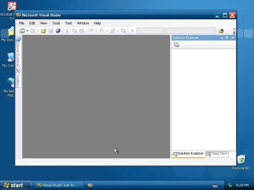The height and width of the screenshot is (190, 254).
Task: Expand the Undo history dropdown arrow
Action: (96, 31)
